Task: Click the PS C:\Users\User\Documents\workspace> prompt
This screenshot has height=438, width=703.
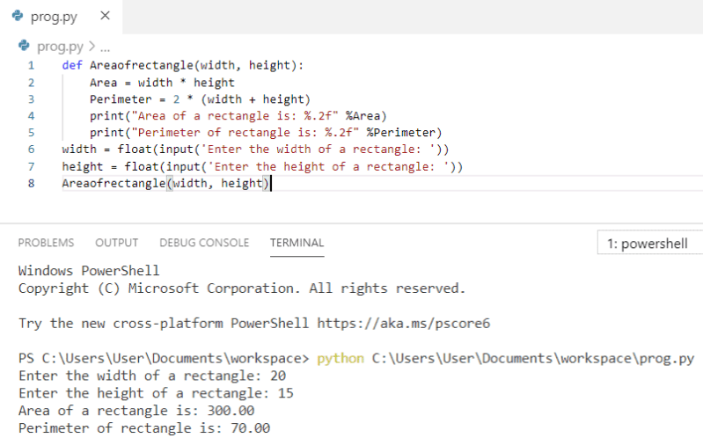Action: (x=164, y=359)
